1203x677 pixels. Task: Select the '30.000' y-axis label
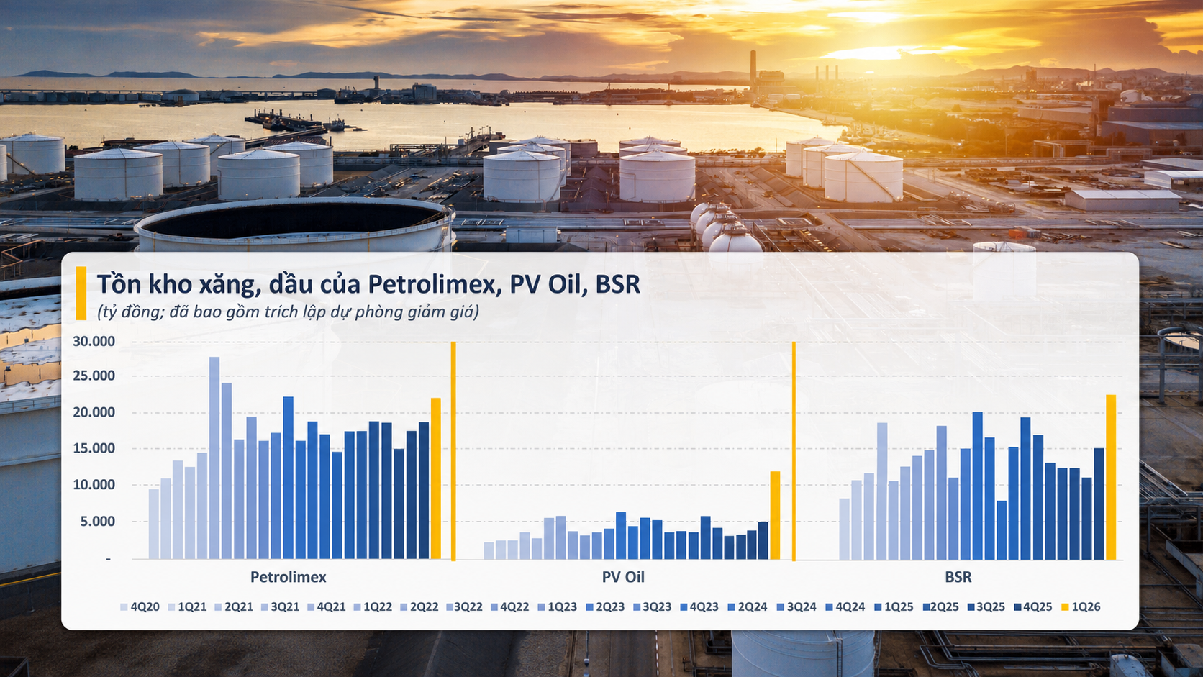[x=94, y=341]
